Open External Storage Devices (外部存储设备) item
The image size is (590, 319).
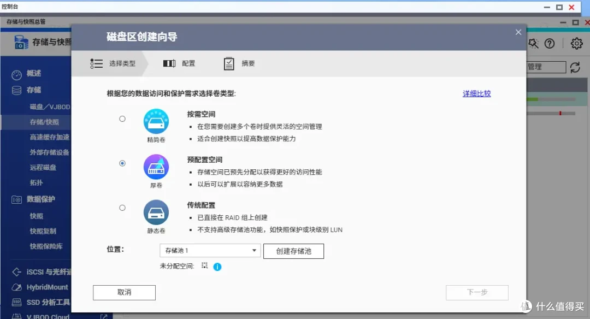tap(50, 152)
